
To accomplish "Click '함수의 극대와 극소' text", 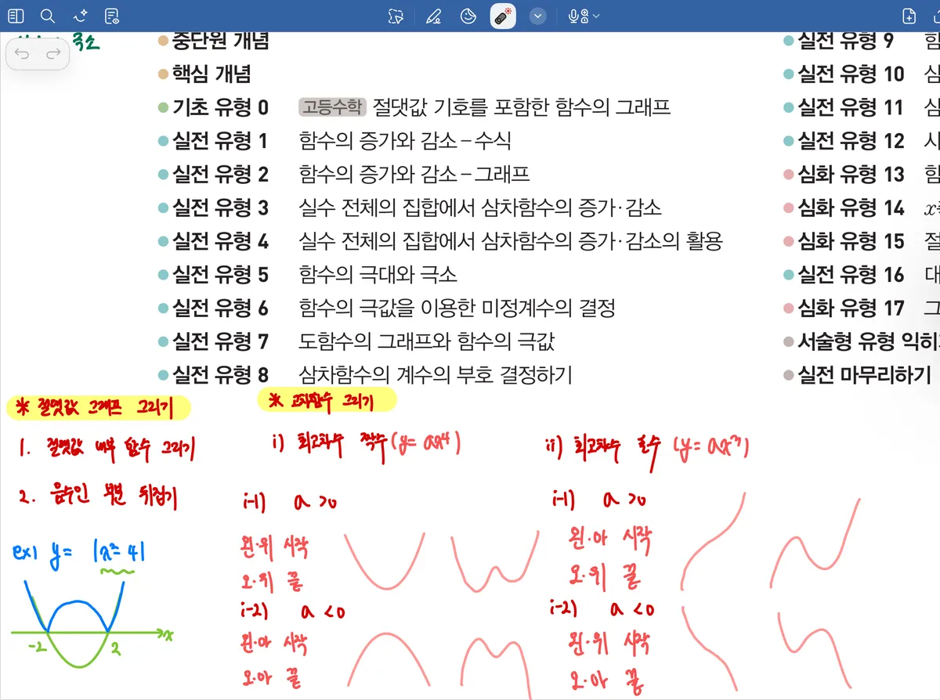I will [x=378, y=275].
